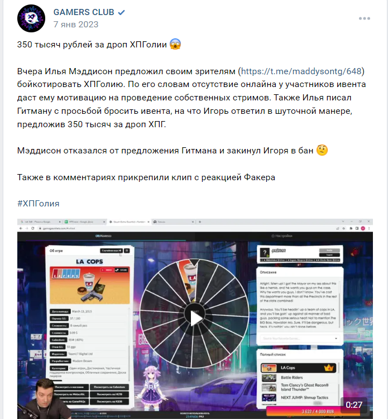Image resolution: width=388 pixels, height=419 pixels.
Task: Click the question mark avatar by guitman
Action: tap(265, 253)
